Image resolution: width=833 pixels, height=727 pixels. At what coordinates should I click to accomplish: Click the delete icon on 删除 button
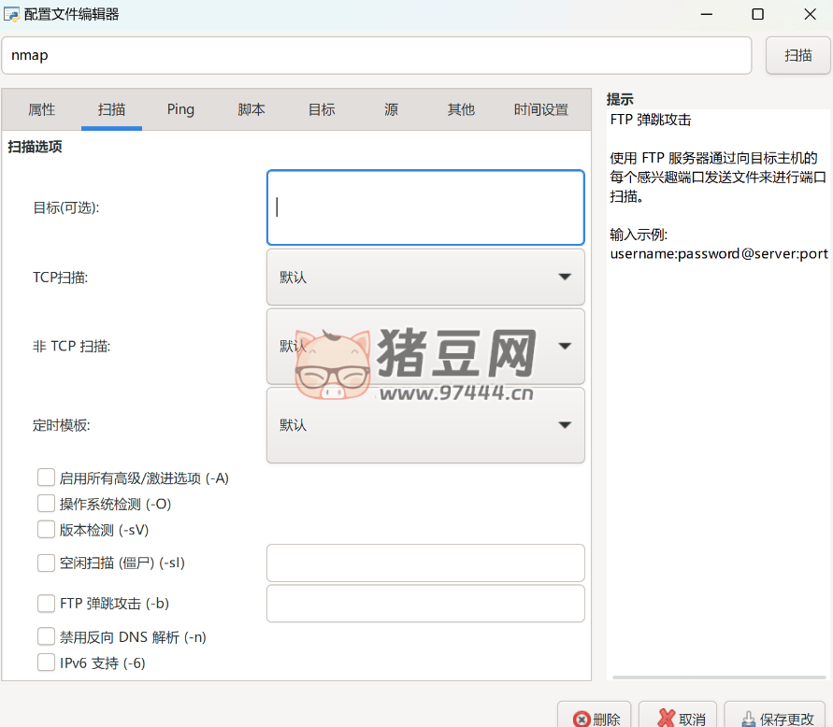tap(581, 719)
